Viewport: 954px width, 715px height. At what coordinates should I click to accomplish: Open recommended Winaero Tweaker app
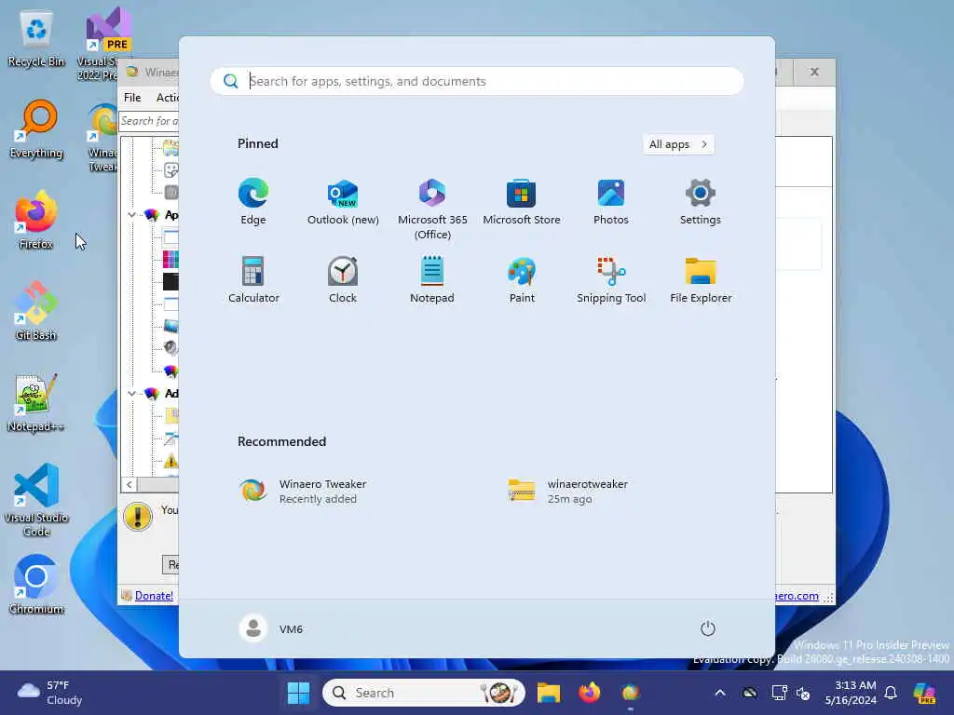(x=305, y=491)
